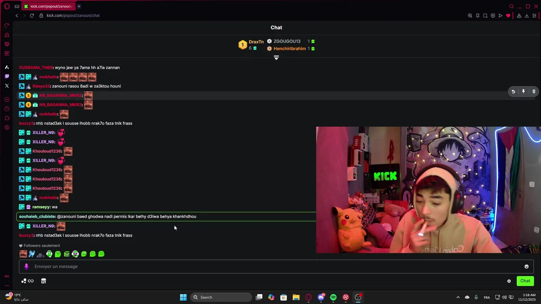
Task: Expand the gift leaderboard chevron
Action: pyautogui.click(x=276, y=57)
